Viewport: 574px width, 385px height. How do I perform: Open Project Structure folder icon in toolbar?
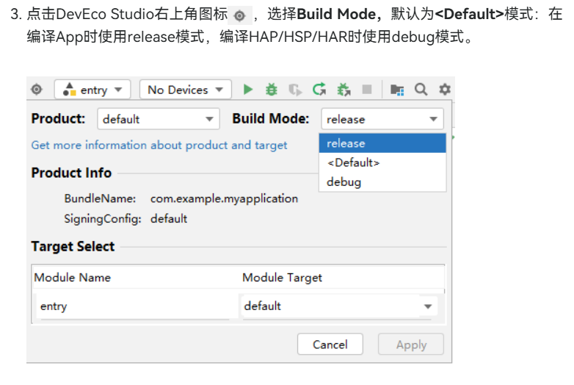tap(397, 90)
